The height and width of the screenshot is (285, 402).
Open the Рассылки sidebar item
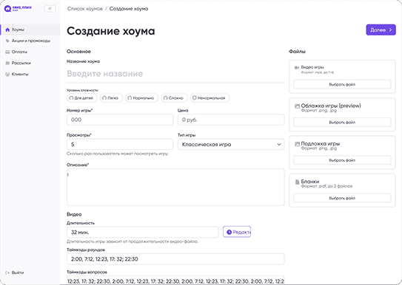30,63
